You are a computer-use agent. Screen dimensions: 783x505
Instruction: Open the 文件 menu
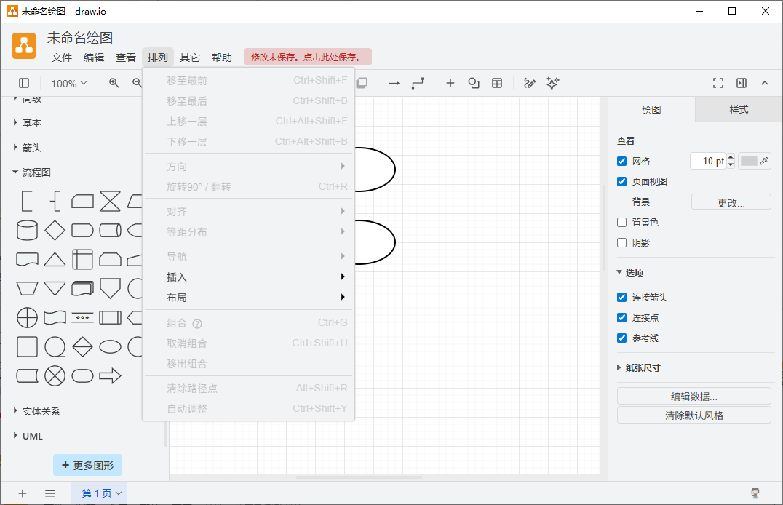[61, 57]
